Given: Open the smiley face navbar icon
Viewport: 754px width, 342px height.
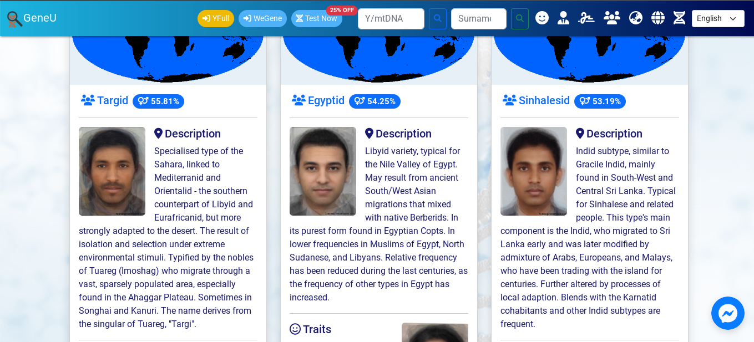Looking at the screenshot, I should [542, 18].
